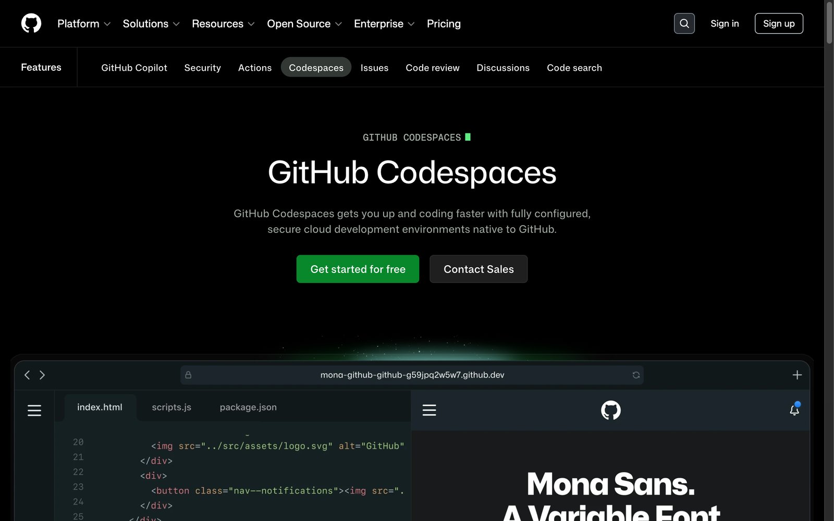Click the img src logo.svg code line
This screenshot has height=521, width=834.
[x=278, y=446]
